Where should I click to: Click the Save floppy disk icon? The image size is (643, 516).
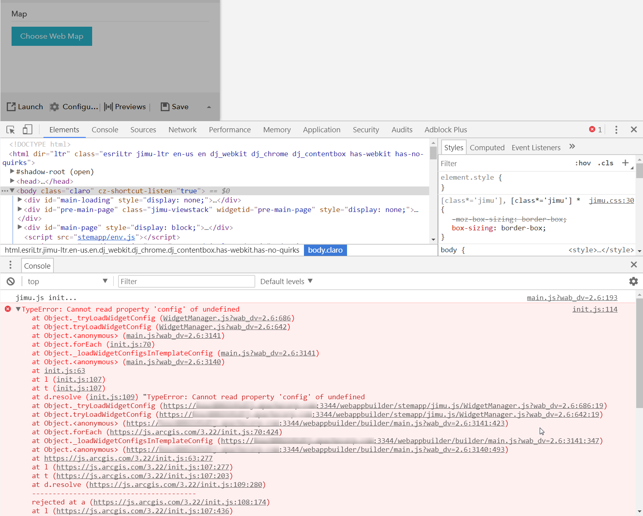[165, 107]
